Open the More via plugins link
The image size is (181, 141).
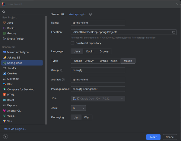point(15,129)
